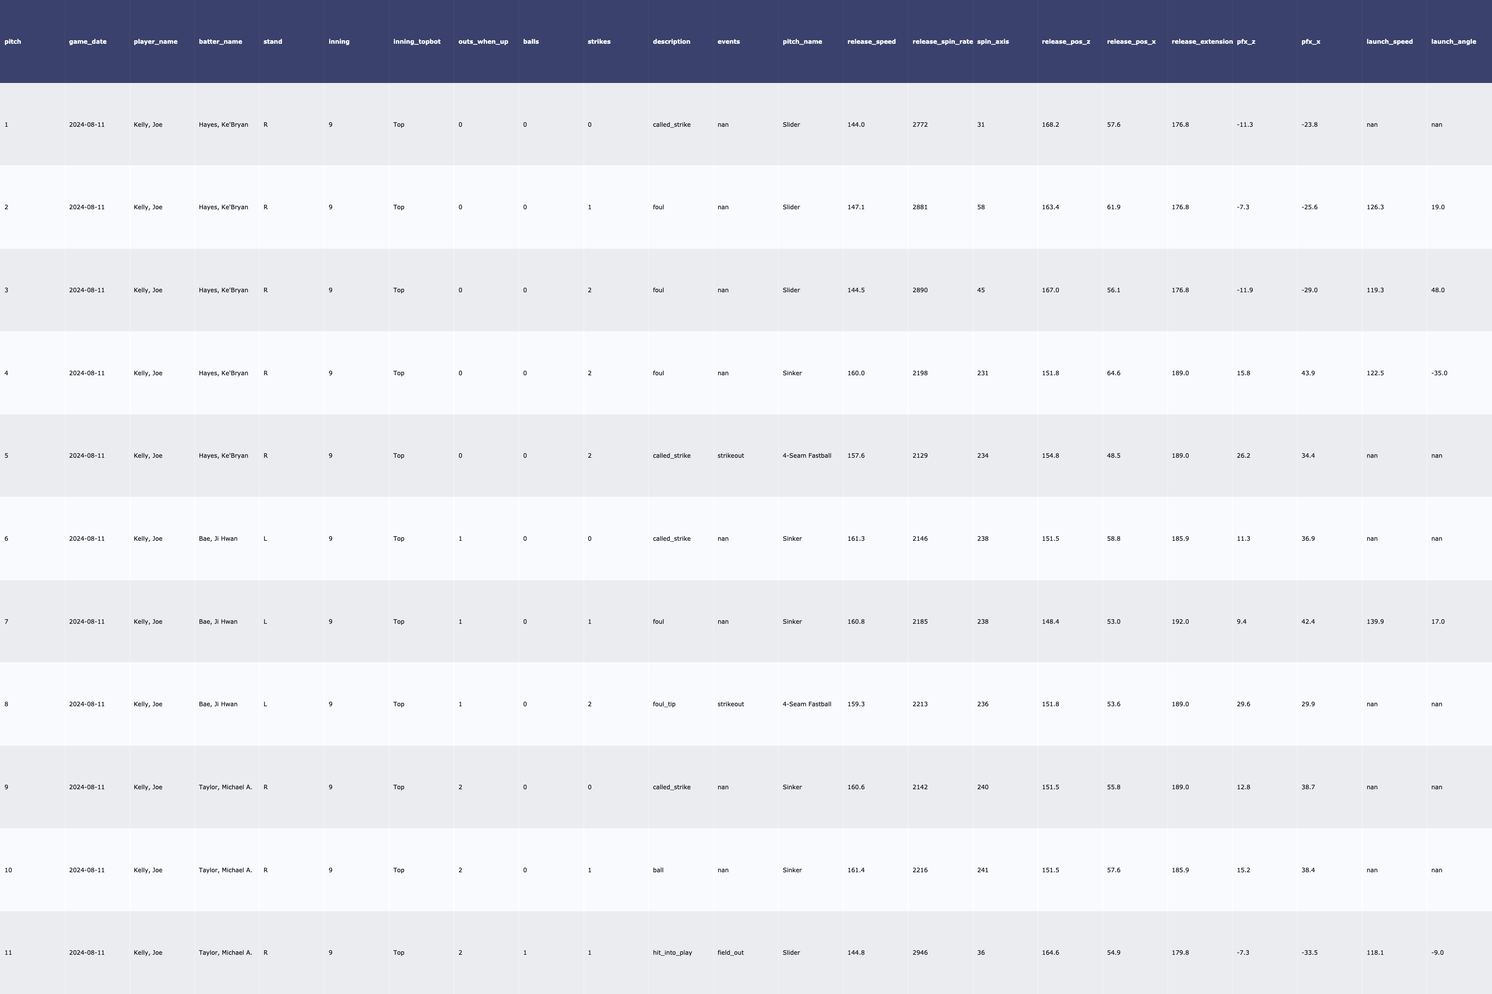The width and height of the screenshot is (1492, 994).
Task: Click pfx_x value 43.9
Action: (x=1307, y=373)
